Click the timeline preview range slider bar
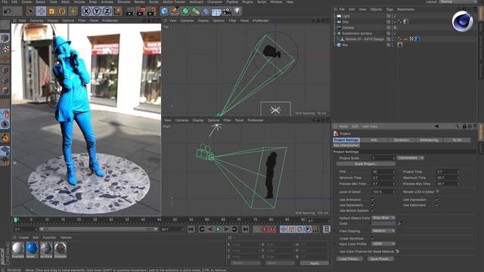This screenshot has height=272, width=484. tap(98, 229)
